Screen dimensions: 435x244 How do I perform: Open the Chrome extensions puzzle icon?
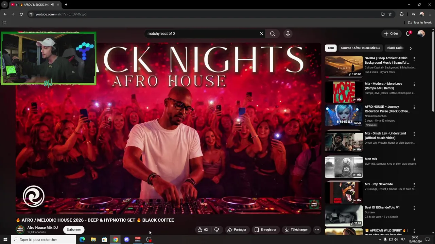click(x=401, y=14)
